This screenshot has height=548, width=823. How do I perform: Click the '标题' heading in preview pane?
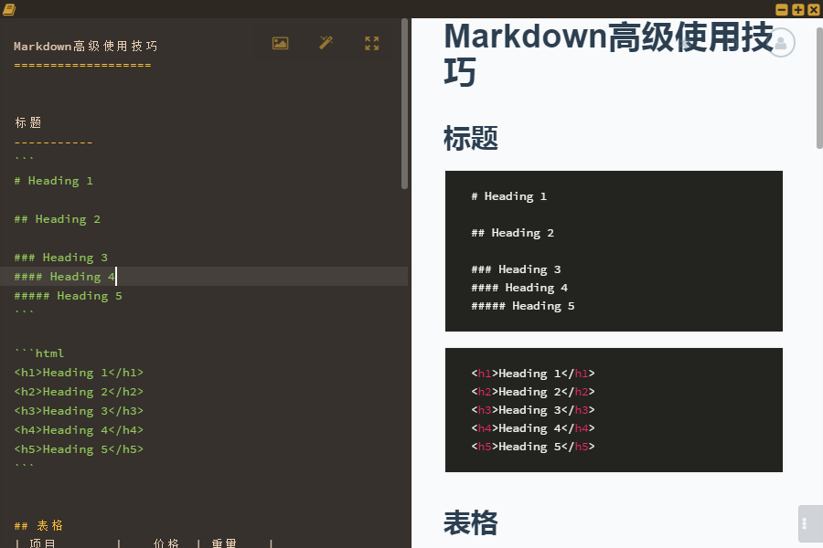[x=471, y=139]
